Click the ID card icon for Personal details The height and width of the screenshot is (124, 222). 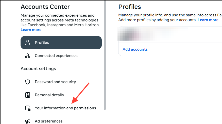[28, 95]
